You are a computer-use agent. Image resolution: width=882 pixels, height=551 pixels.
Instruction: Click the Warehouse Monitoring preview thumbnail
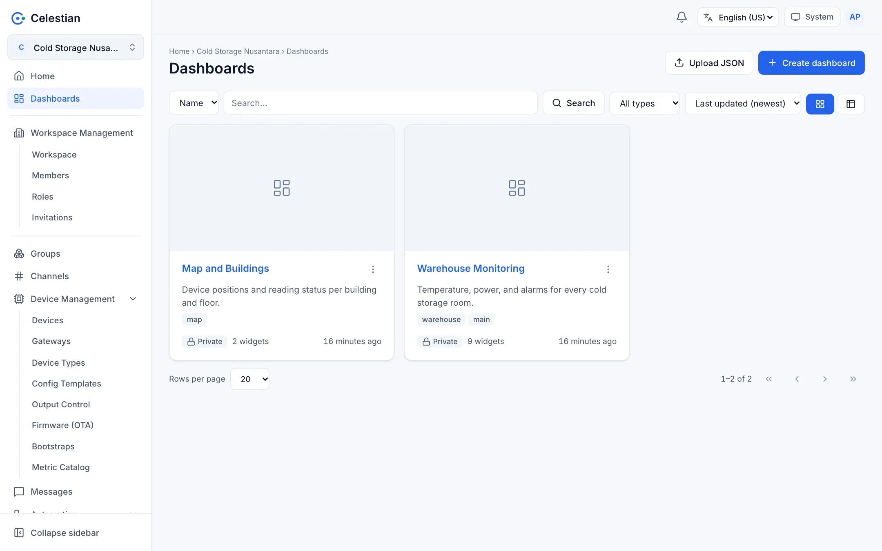tap(517, 188)
